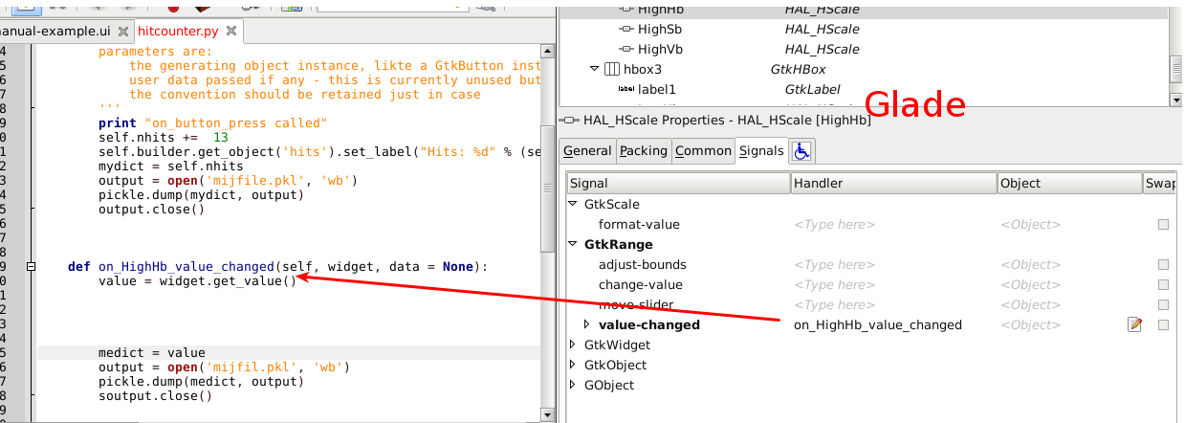Click handler field for adjust-bounds signal

pyautogui.click(x=892, y=264)
